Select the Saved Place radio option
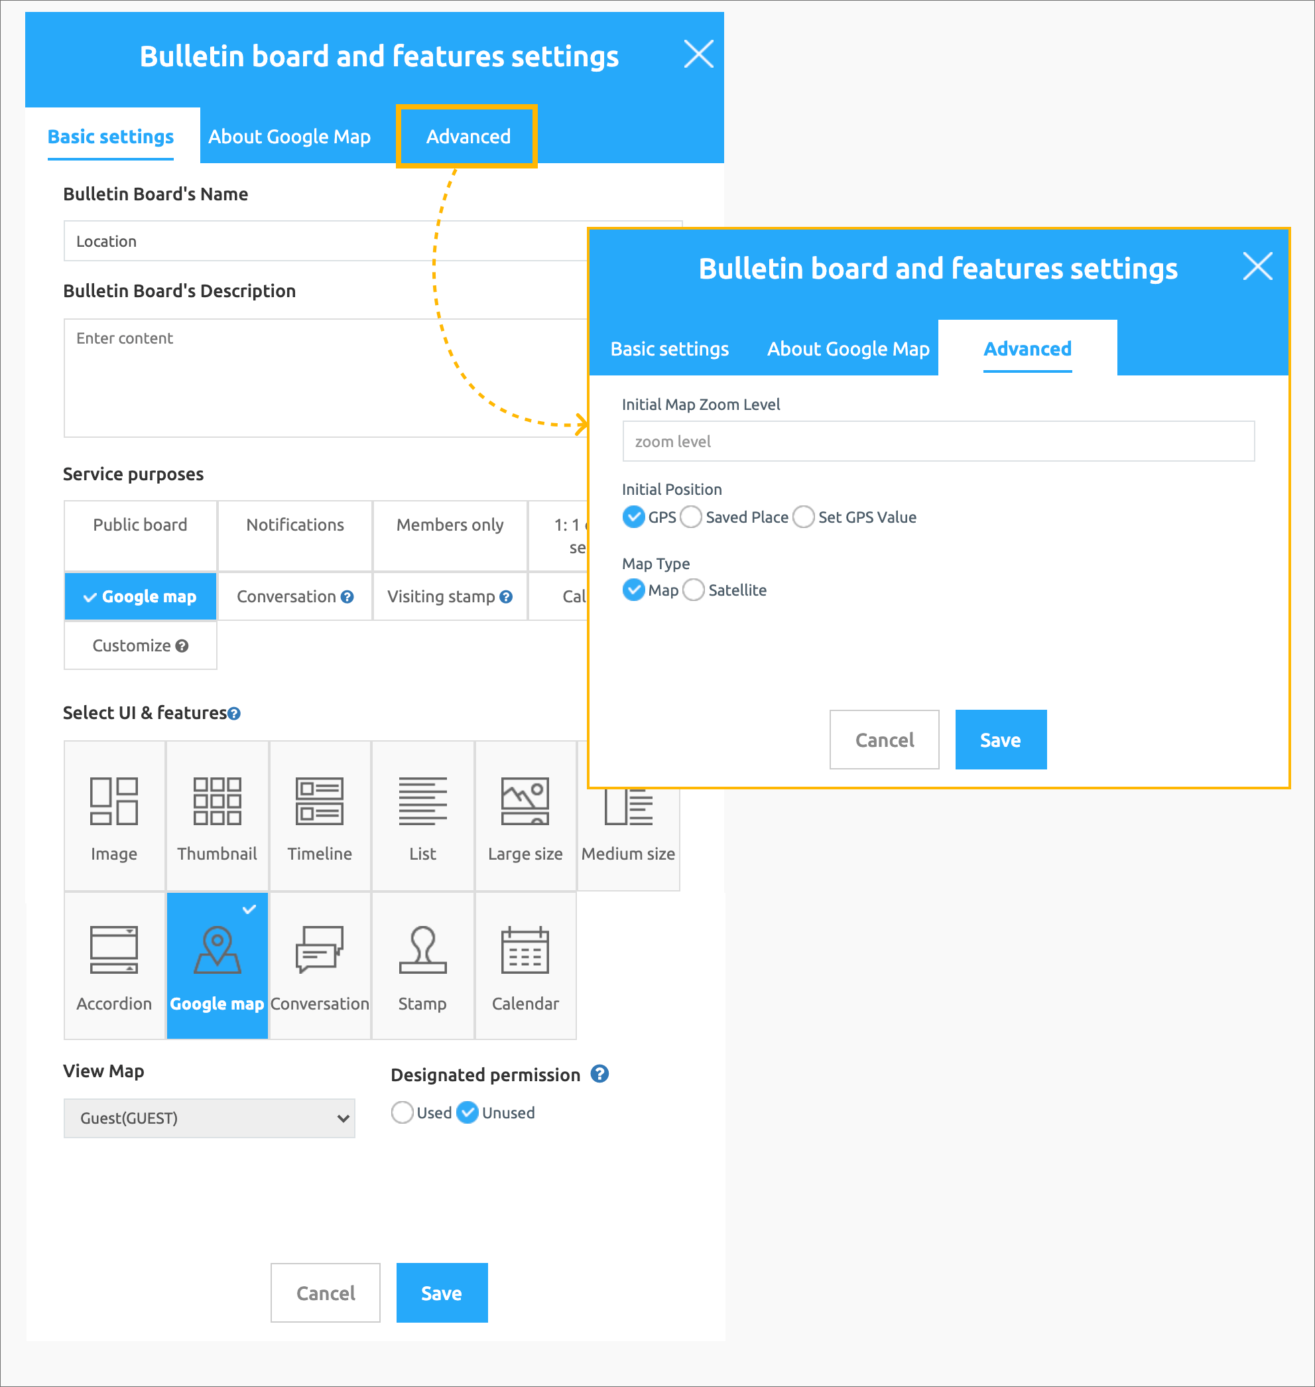Viewport: 1315px width, 1387px height. coord(691,517)
